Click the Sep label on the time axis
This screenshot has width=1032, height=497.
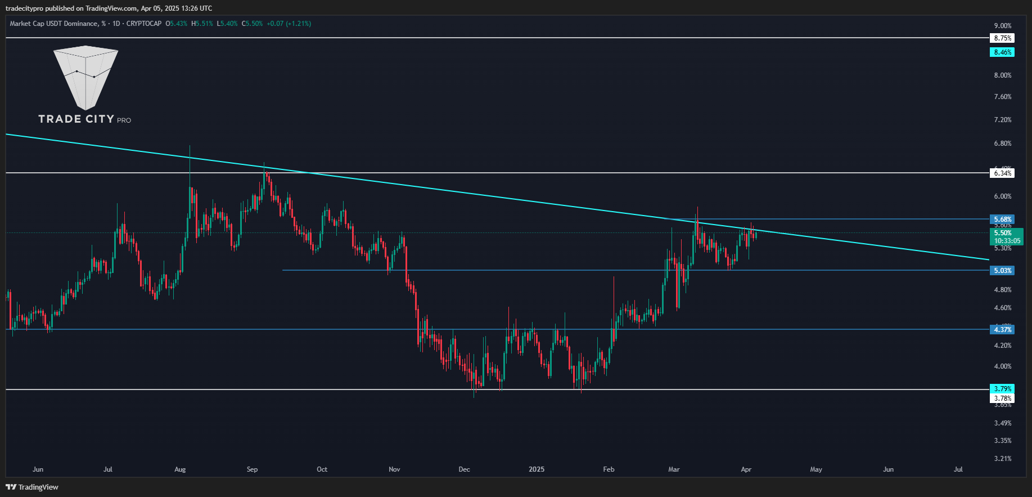click(252, 469)
